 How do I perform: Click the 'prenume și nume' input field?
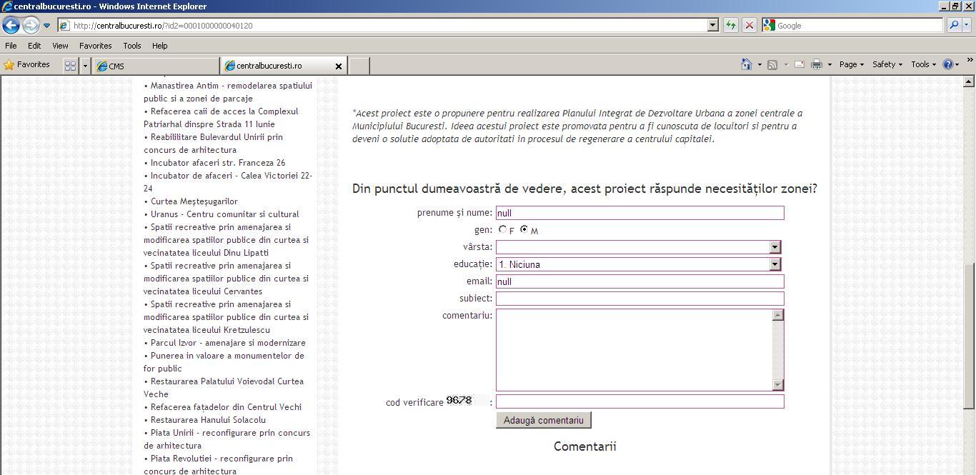[x=639, y=213]
